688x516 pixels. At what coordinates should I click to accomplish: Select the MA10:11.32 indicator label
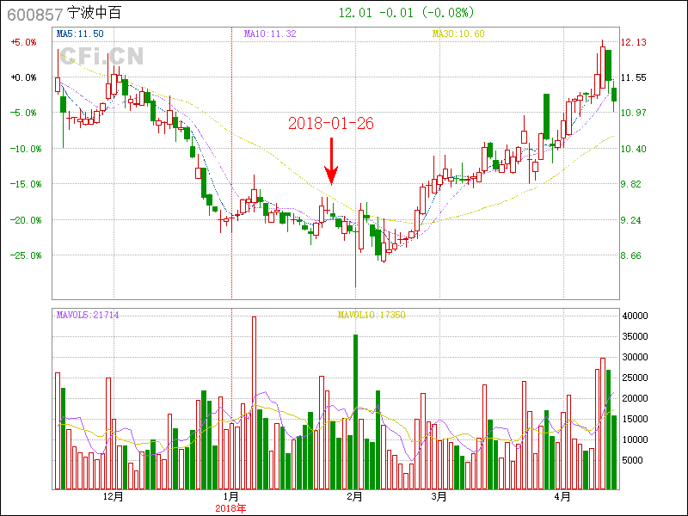[270, 34]
